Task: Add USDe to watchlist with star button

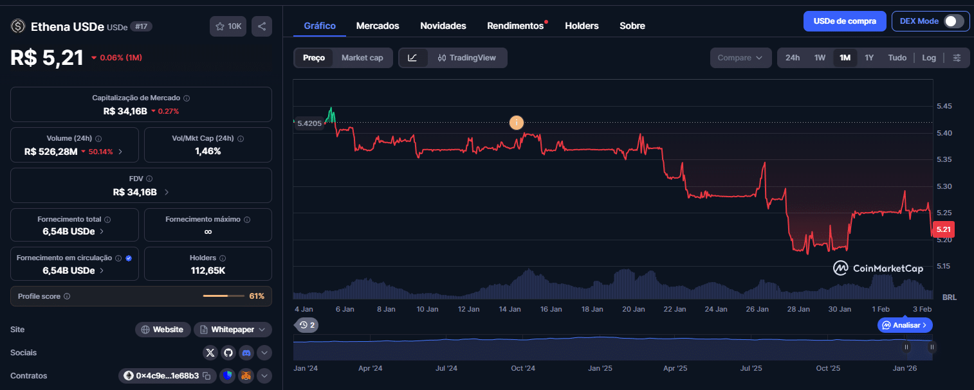Action: coord(228,26)
